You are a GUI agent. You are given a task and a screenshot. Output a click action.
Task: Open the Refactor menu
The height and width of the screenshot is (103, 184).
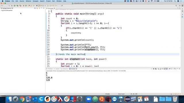coord(28,1)
